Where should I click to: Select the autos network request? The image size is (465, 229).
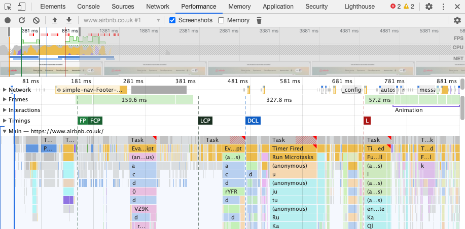tap(387, 90)
